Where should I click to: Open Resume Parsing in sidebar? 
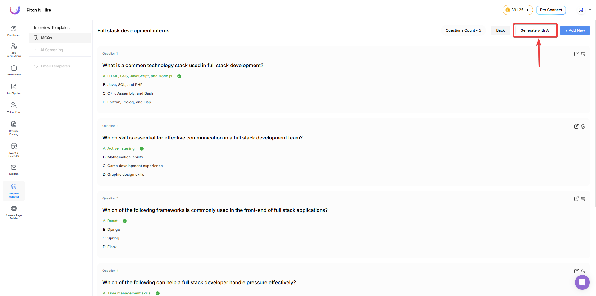point(14,128)
